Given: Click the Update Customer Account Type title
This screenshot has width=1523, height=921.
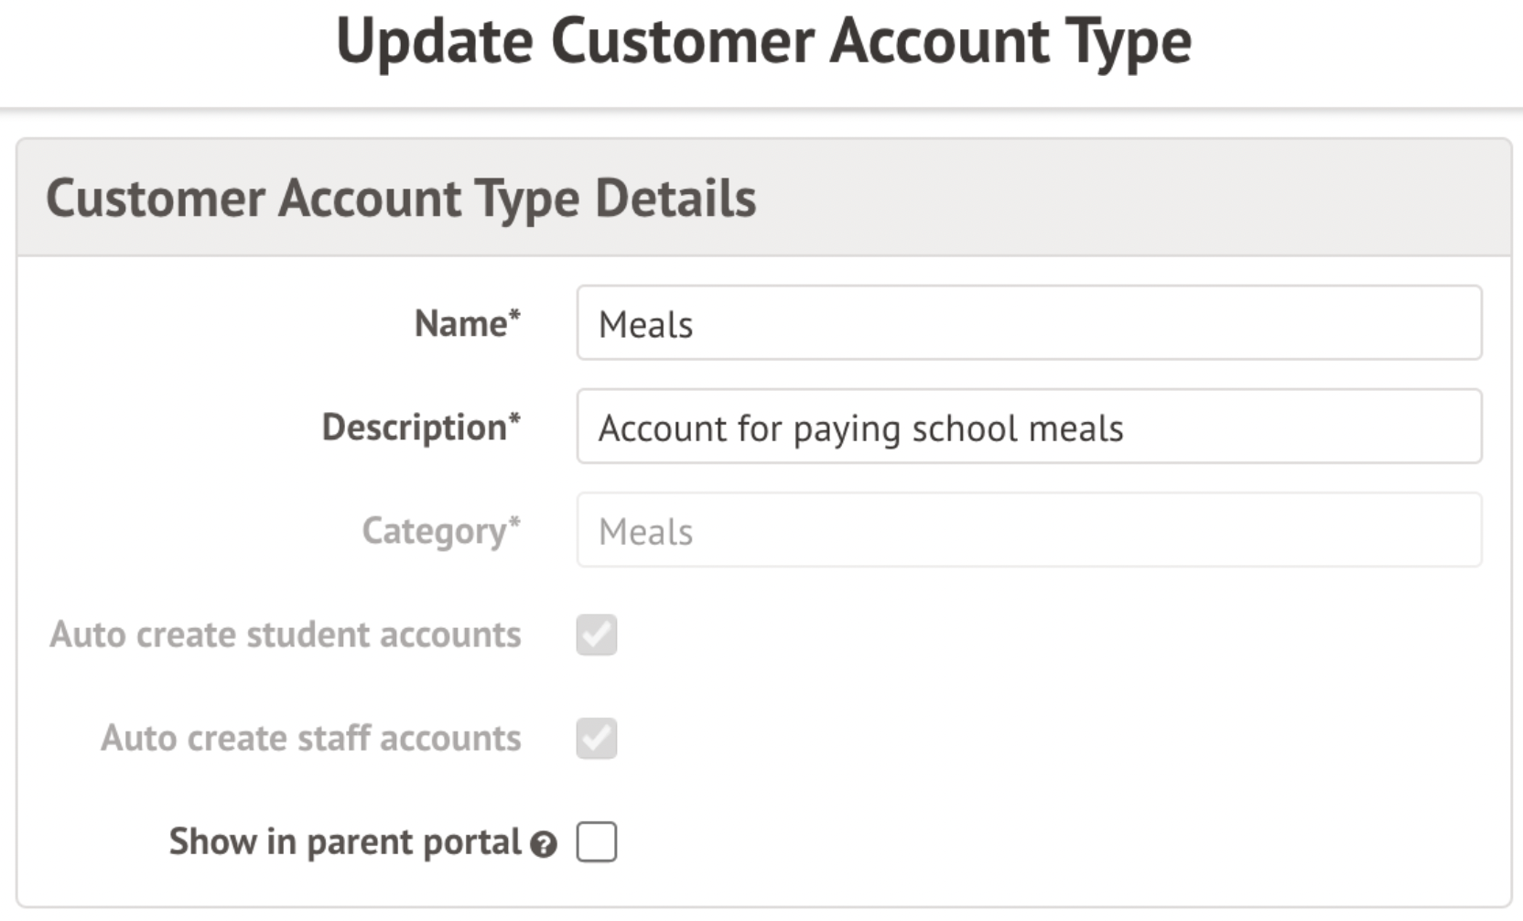Looking at the screenshot, I should point(763,42).
